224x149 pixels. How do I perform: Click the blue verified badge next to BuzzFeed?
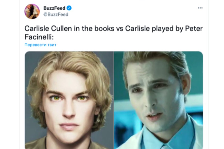69,8
